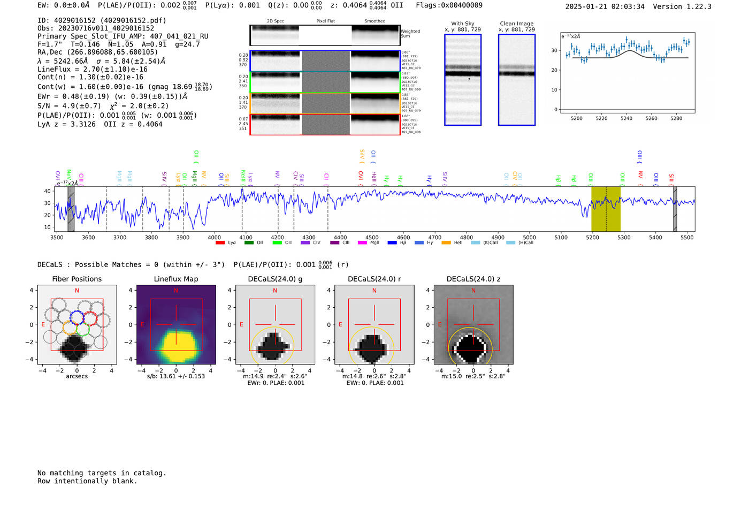749x510 pixels.
Task: Open the Lineflux Map image
Action: tap(176, 325)
